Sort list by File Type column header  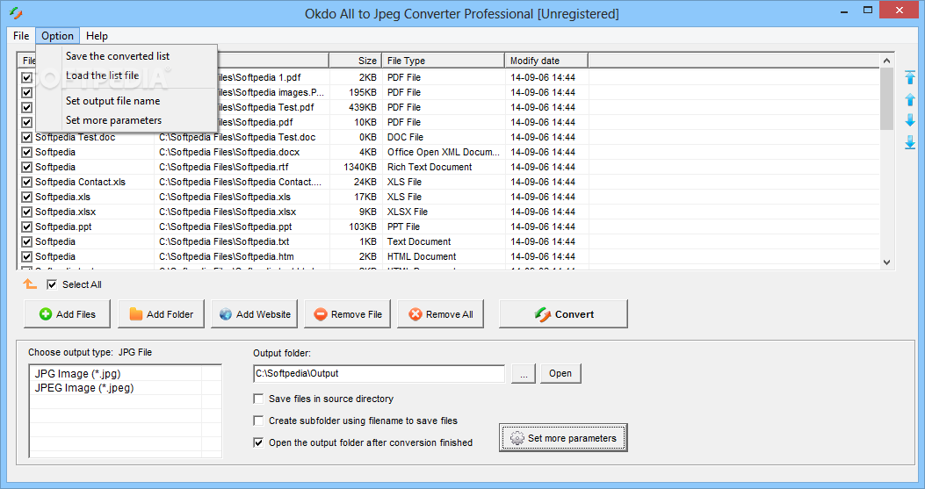point(443,61)
